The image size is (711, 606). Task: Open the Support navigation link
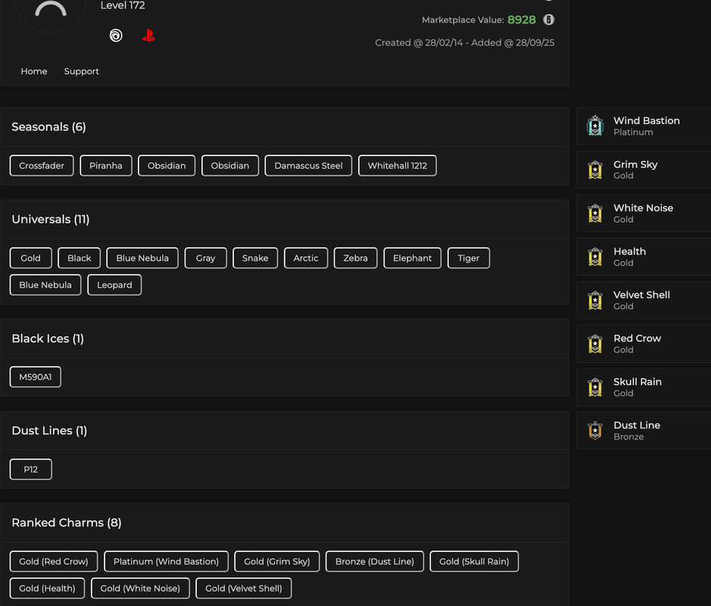[x=82, y=71]
